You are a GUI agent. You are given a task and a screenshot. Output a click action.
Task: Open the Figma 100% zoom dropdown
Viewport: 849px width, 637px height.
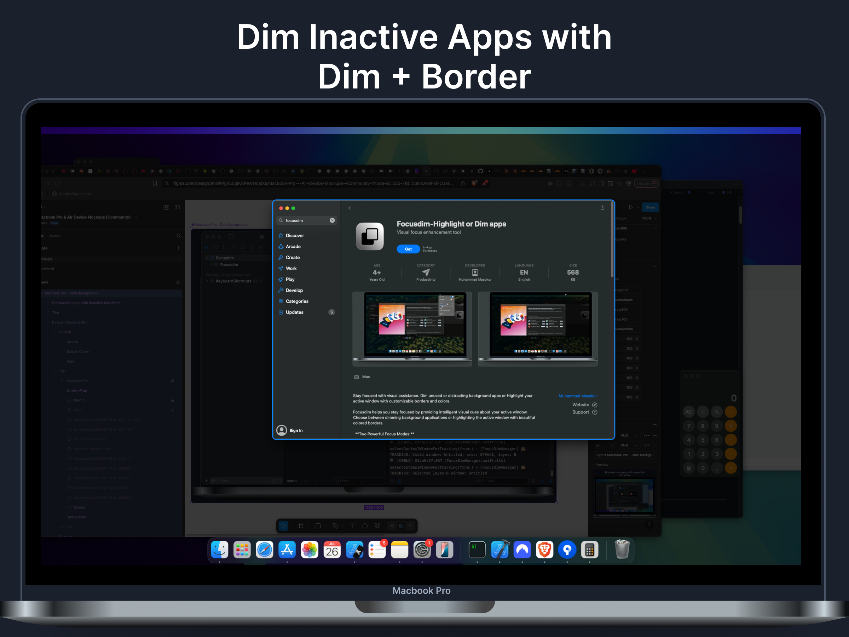coord(649,218)
